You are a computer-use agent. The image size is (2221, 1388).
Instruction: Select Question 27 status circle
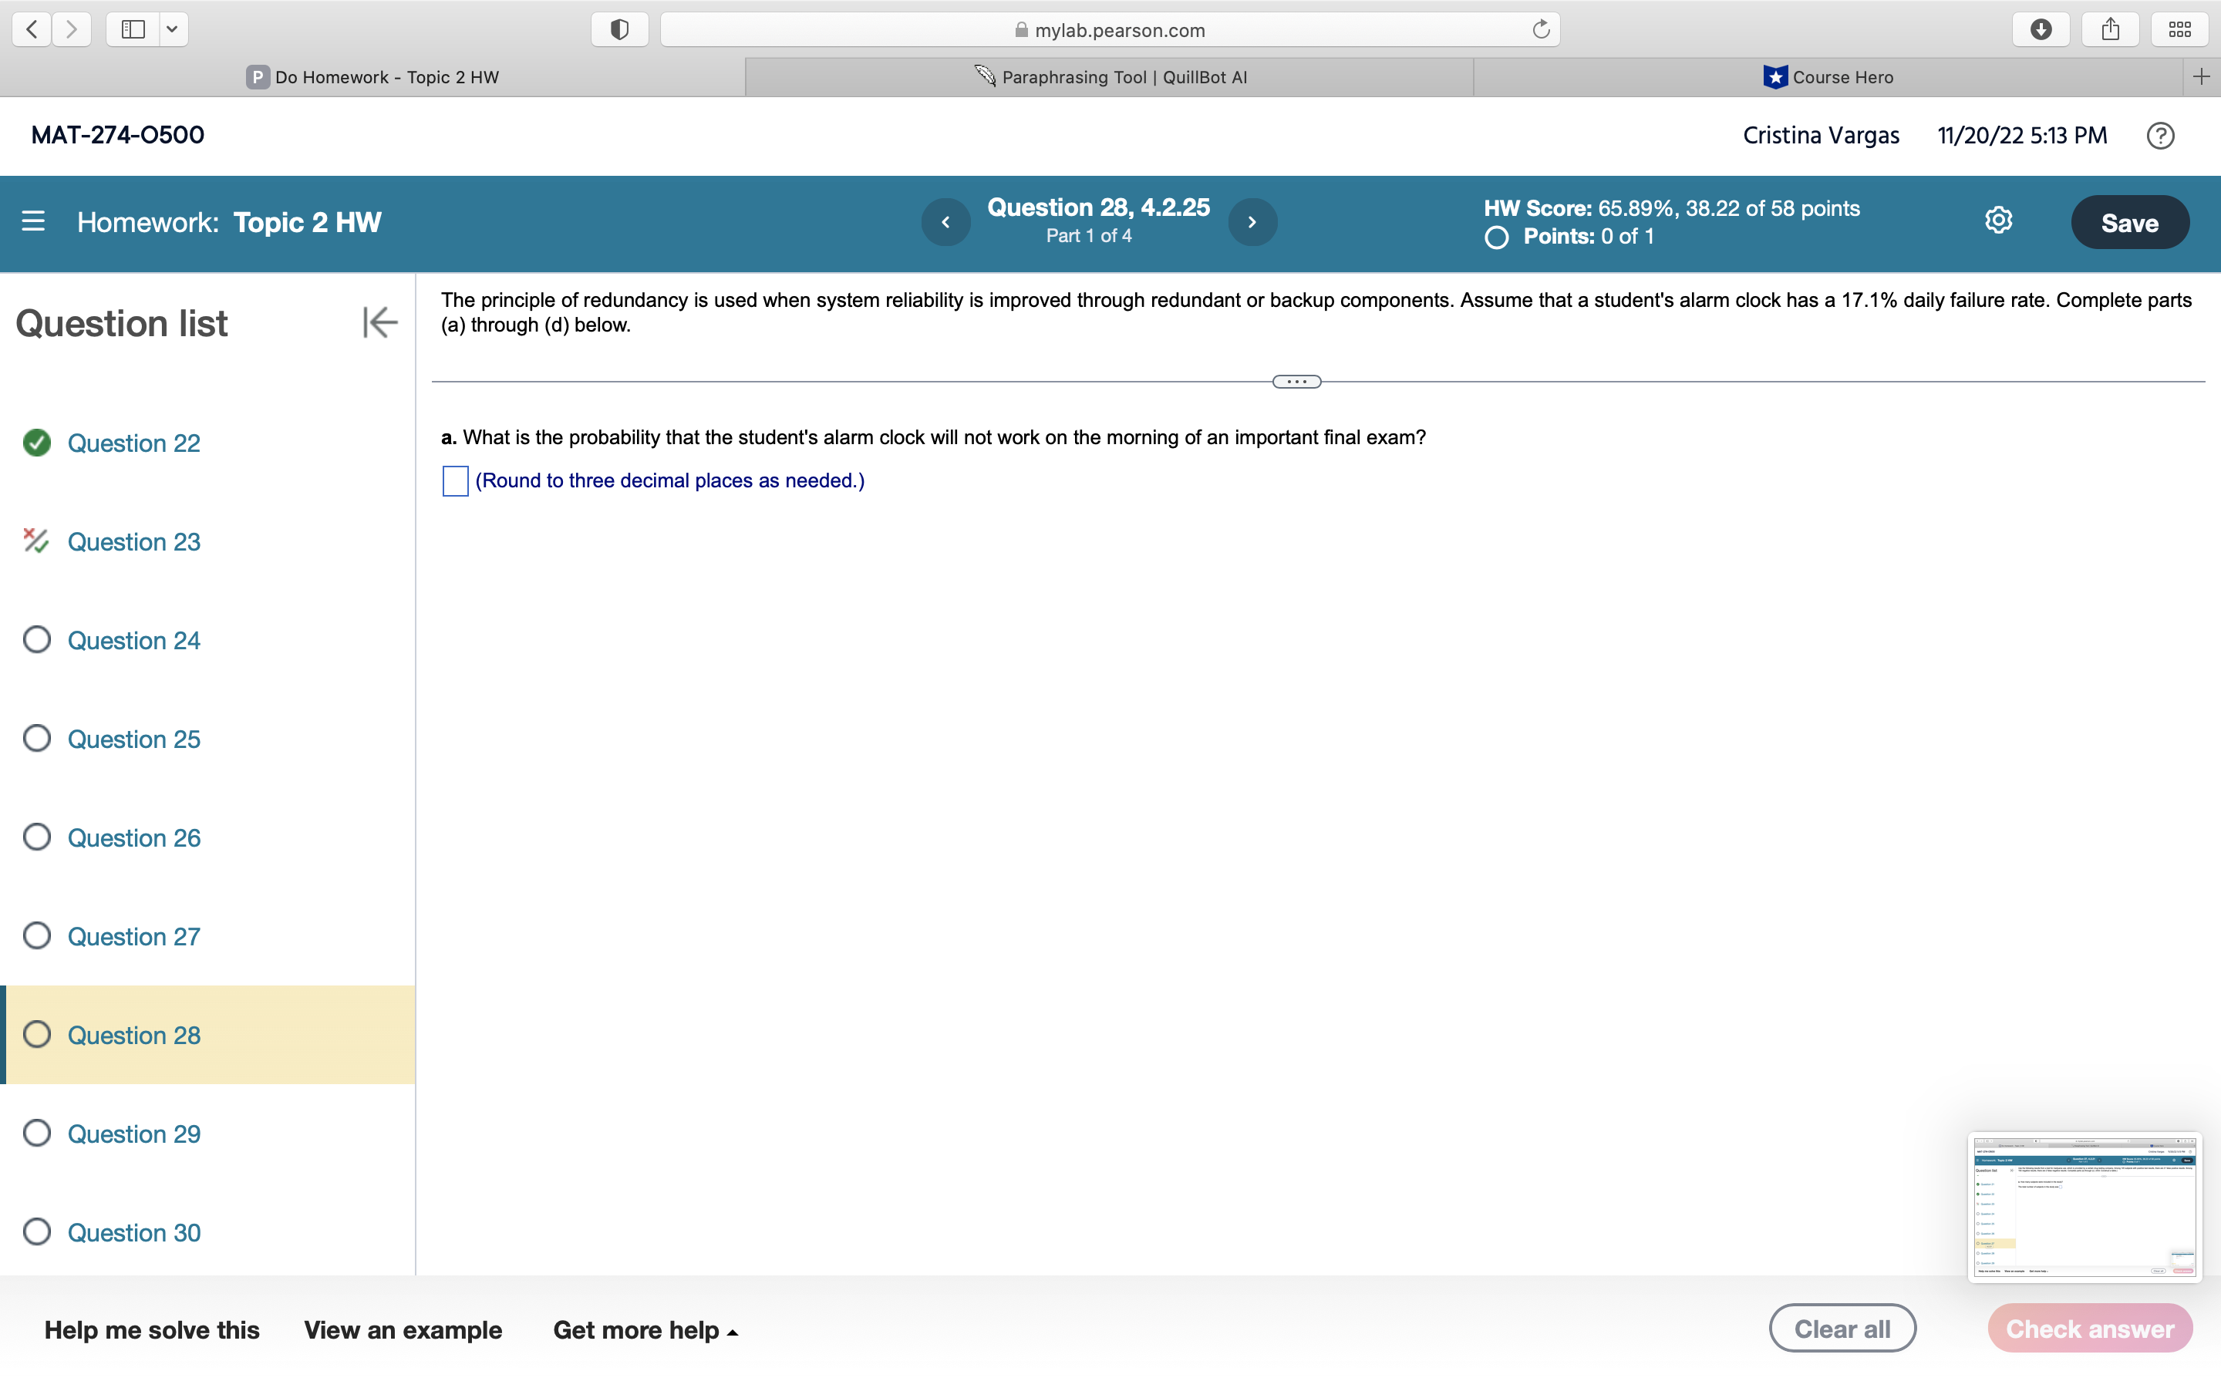(x=37, y=935)
